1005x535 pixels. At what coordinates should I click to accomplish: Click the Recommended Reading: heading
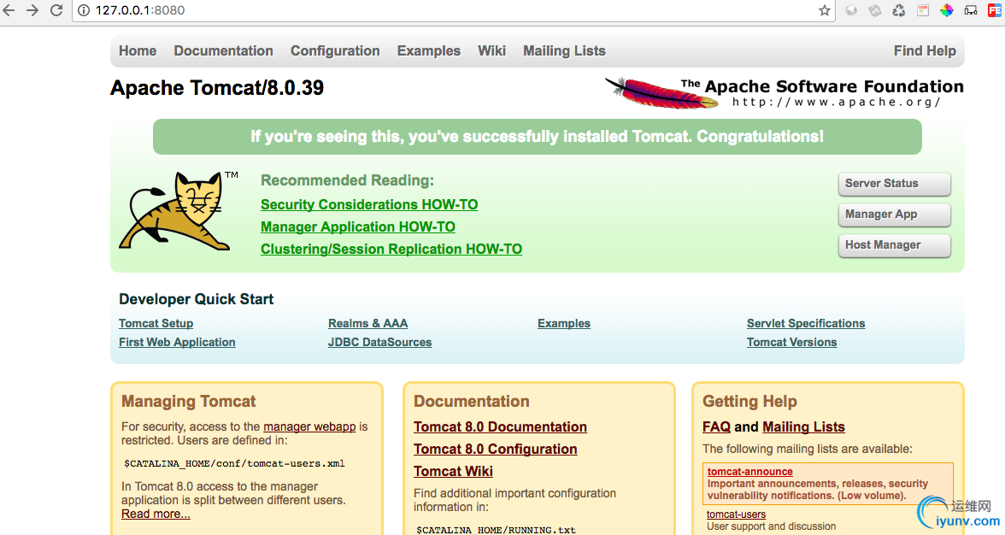tap(347, 180)
